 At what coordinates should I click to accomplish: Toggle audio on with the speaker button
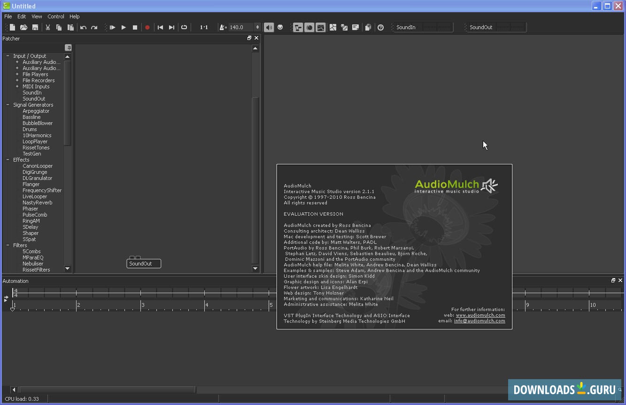click(x=269, y=28)
